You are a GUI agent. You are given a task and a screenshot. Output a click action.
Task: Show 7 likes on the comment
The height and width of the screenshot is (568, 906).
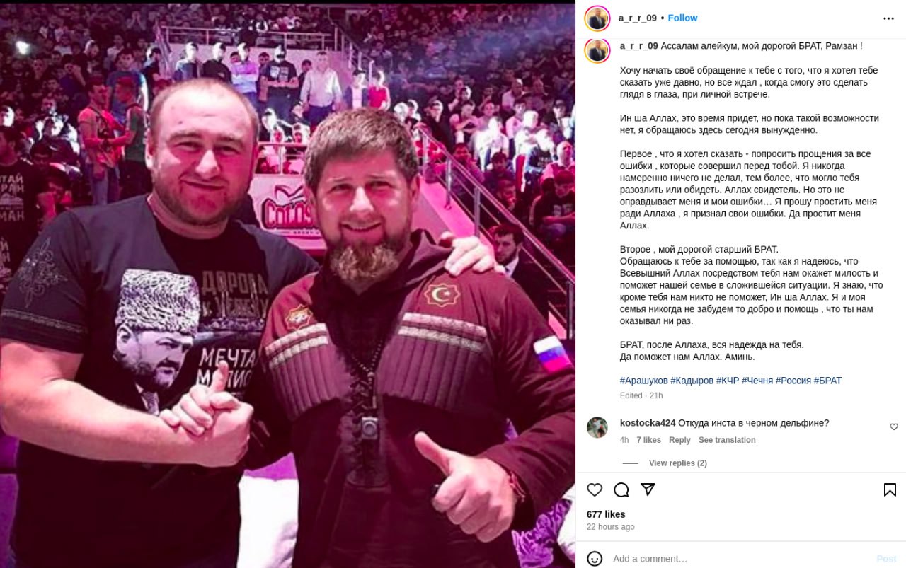pos(648,440)
